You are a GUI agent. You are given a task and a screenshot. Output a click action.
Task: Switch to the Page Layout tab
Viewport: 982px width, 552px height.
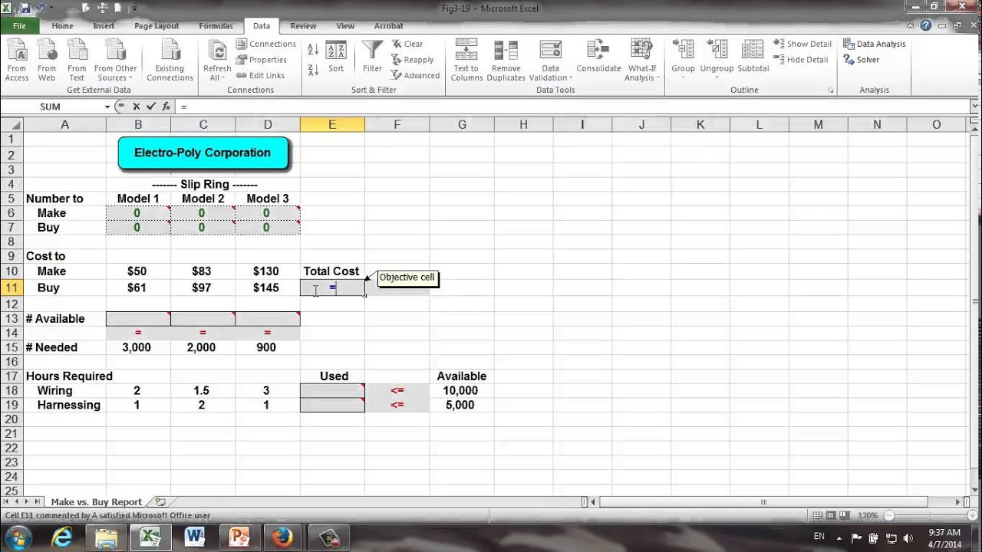[x=157, y=25]
